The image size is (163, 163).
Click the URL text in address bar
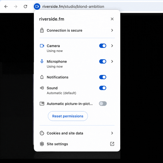(x=73, y=7)
